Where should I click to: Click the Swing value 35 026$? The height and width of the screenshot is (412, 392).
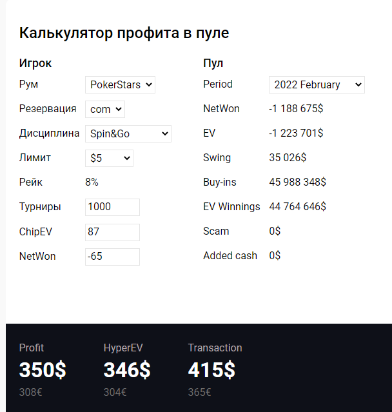click(288, 158)
